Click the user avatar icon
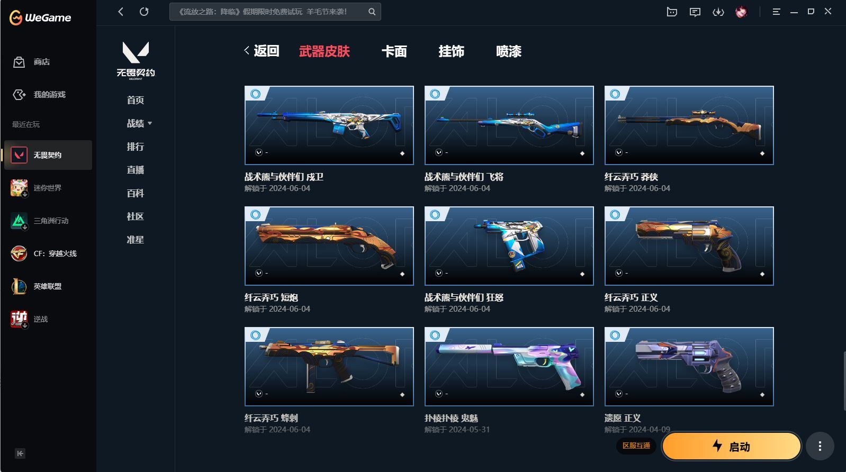Image resolution: width=846 pixels, height=472 pixels. pos(741,12)
